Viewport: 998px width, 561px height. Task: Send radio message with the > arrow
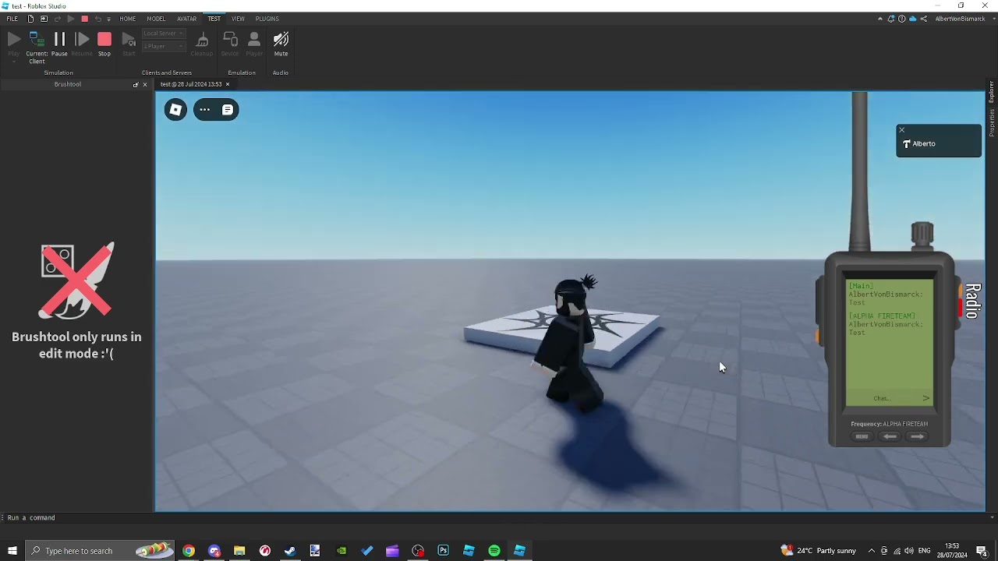(925, 398)
